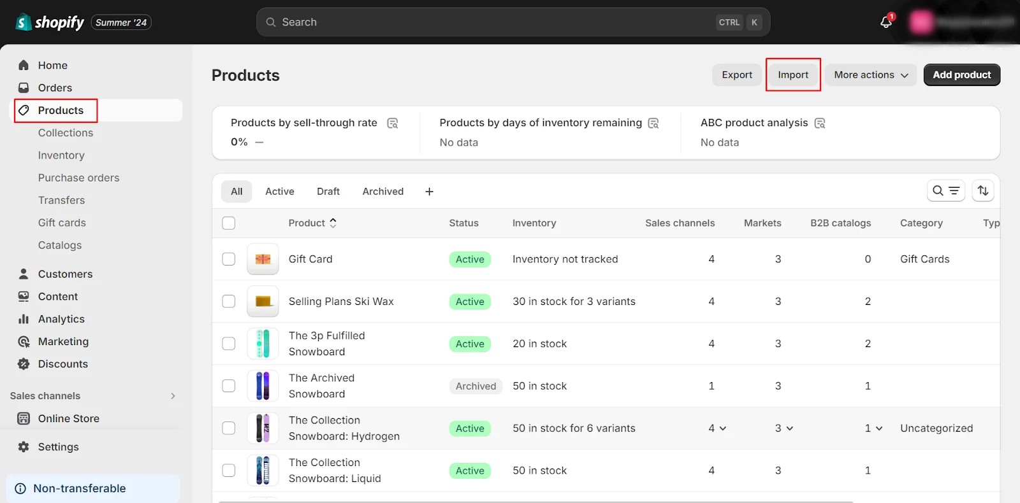Expand the Sales channels section chevron

[173, 396]
